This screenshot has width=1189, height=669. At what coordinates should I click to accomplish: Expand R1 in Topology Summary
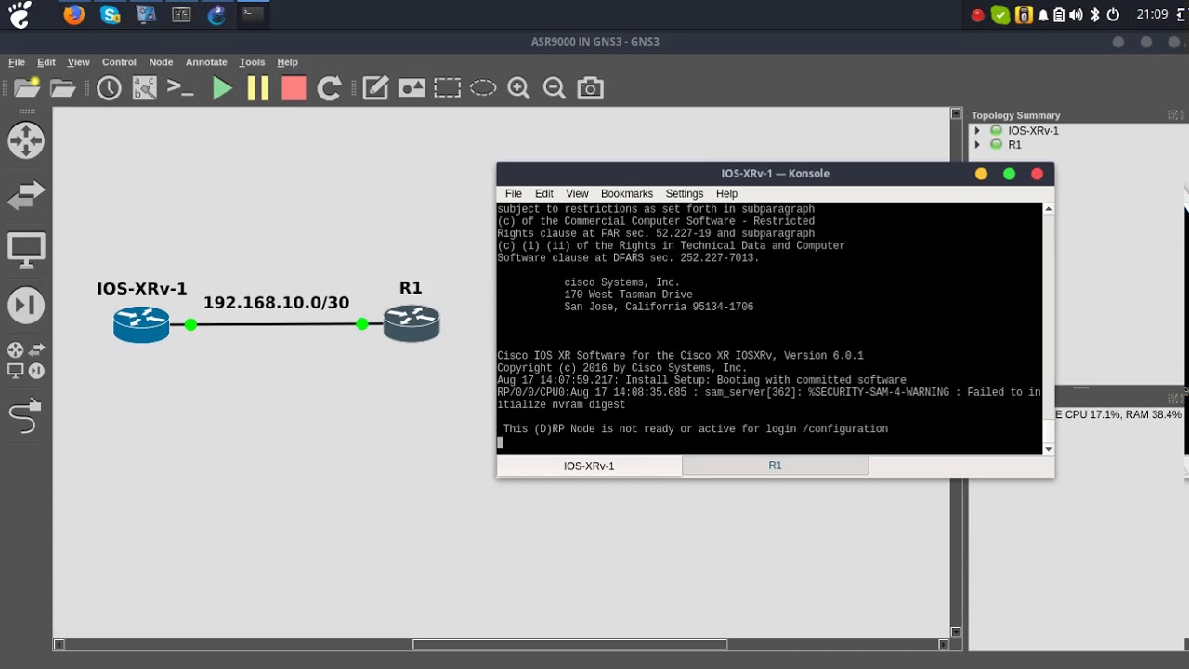[x=977, y=145]
